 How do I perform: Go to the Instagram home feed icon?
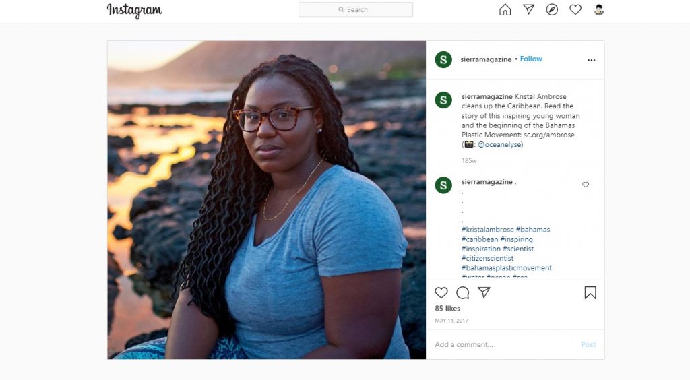tap(505, 10)
